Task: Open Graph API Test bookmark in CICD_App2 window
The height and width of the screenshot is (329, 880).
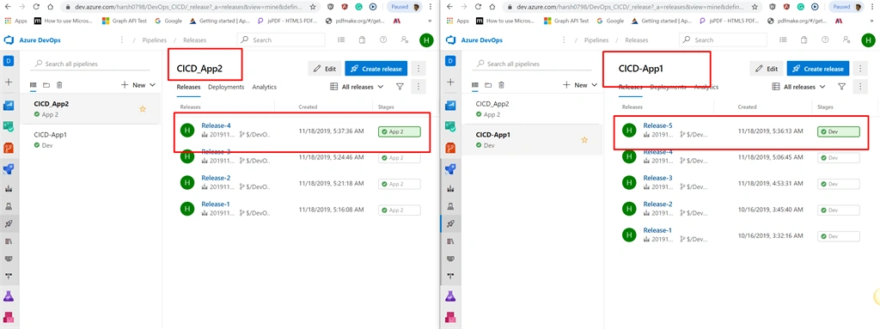Action: point(124,21)
